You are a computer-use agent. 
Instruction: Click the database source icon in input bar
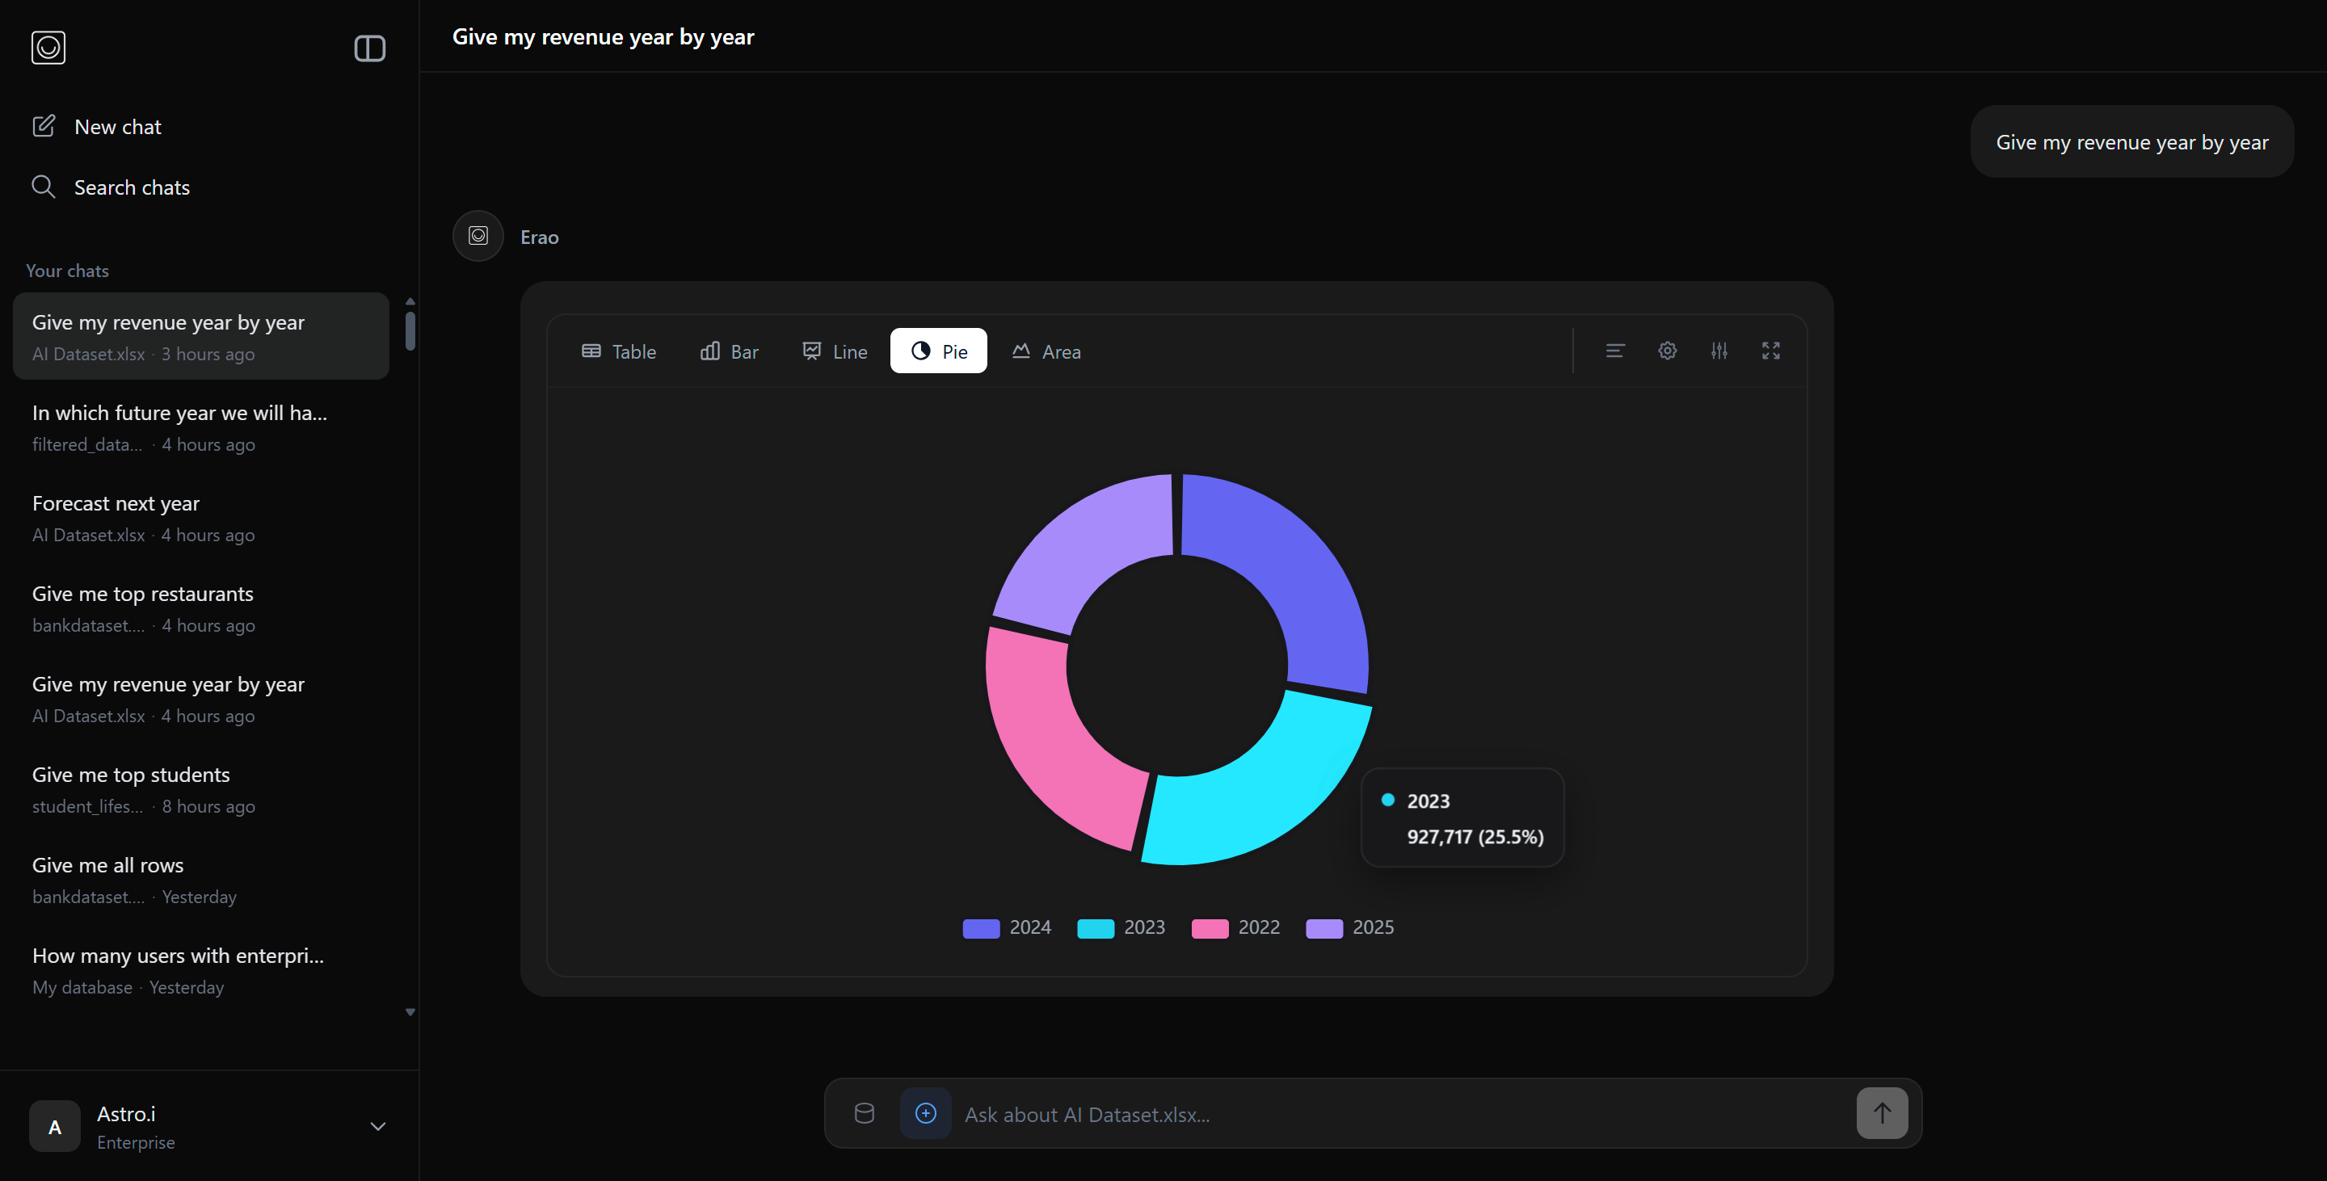click(864, 1113)
